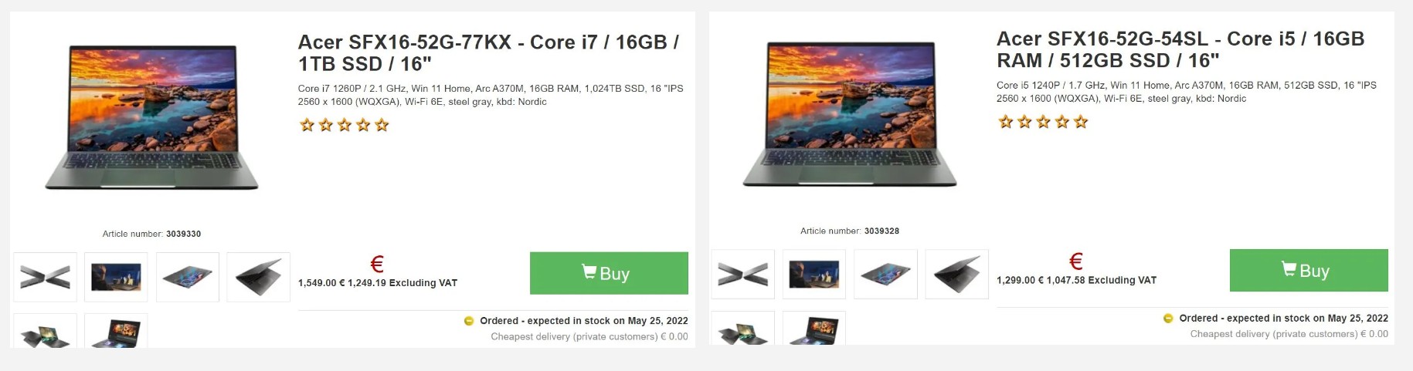1413x371 pixels.
Task: Click Buy for the Acer SFX16-52G-54SL
Action: point(1309,270)
